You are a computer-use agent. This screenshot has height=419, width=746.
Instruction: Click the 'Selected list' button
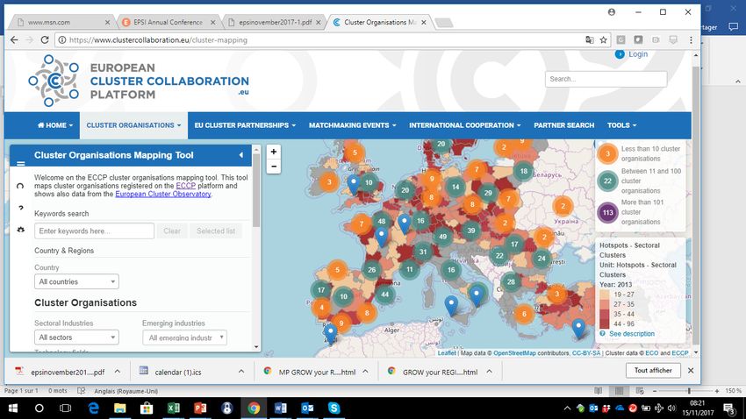point(216,231)
